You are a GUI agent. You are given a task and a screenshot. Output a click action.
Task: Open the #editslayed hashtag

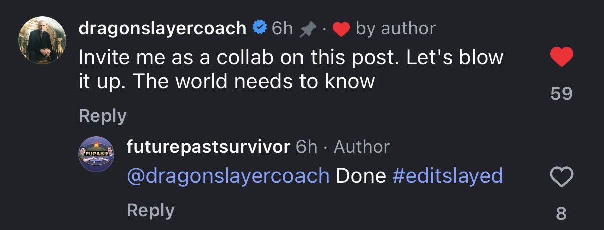[447, 176]
